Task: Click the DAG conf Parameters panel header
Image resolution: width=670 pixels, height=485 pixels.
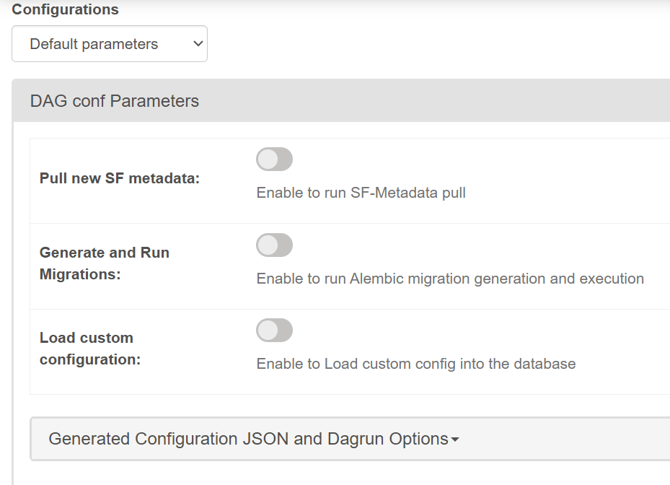Action: pyautogui.click(x=115, y=101)
